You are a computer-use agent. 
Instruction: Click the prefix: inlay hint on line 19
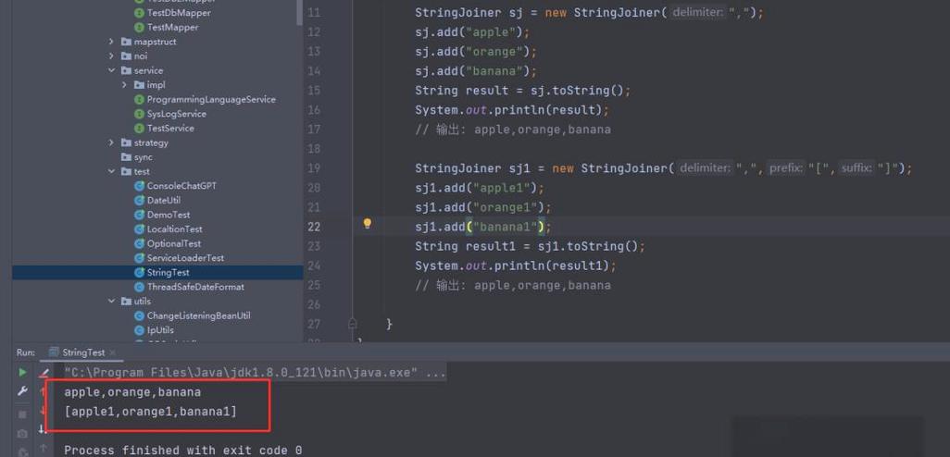[x=786, y=168]
